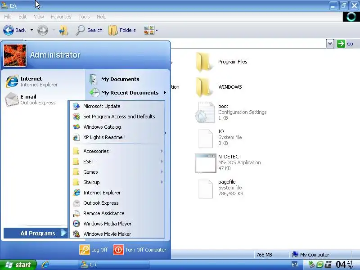Open Microsoft Update from All Programs
360x270 pixels.
pos(117,106)
